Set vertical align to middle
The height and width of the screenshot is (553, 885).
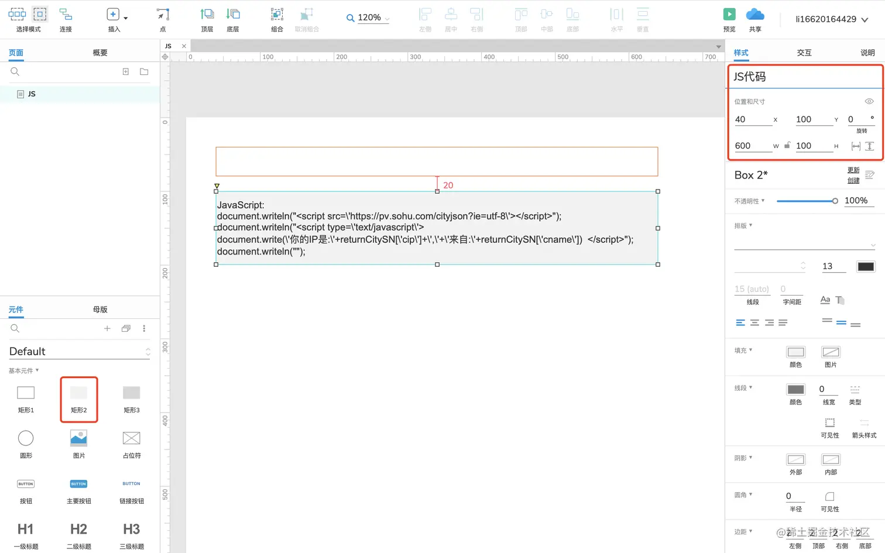click(x=841, y=322)
